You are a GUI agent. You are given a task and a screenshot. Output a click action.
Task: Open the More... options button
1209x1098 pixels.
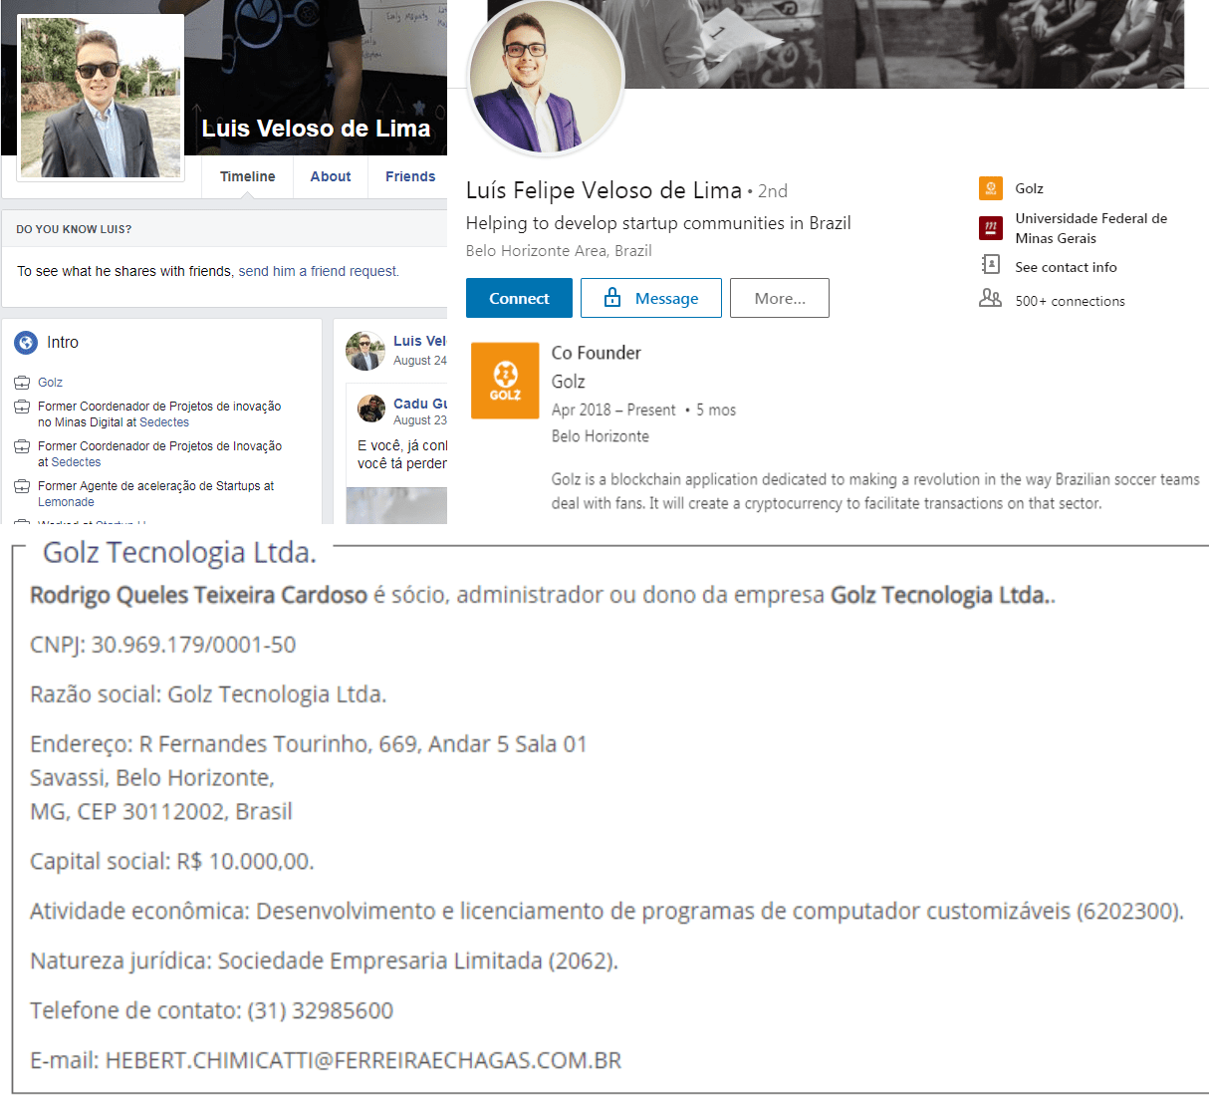[780, 298]
